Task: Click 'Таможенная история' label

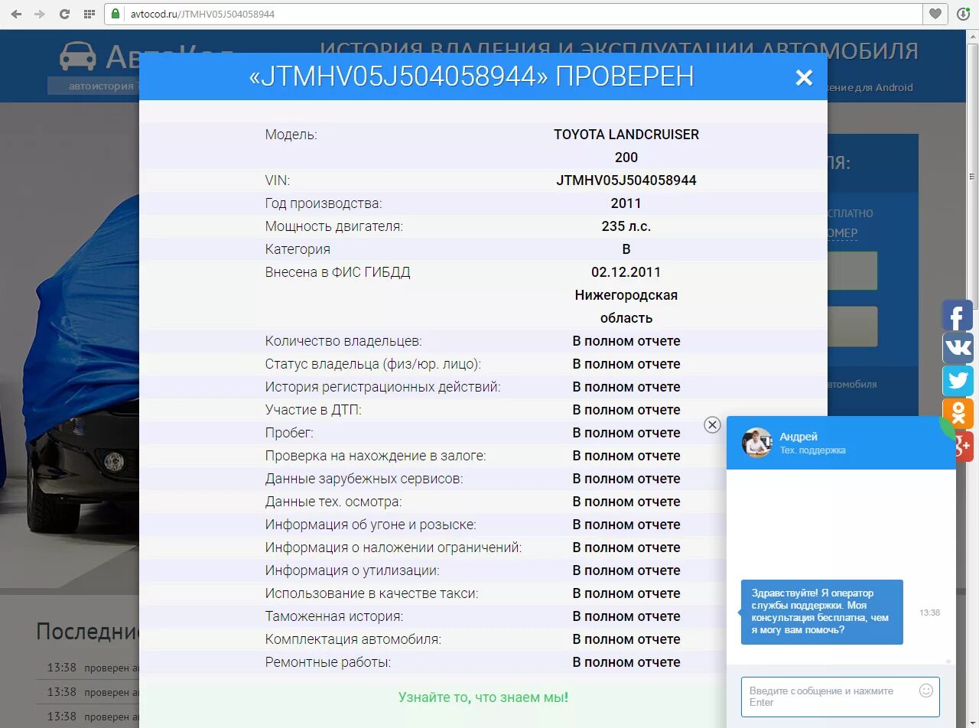Action: pyautogui.click(x=334, y=616)
